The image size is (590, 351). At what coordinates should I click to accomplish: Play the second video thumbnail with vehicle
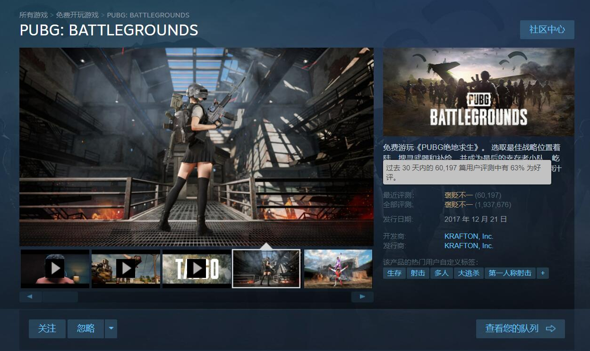pos(126,268)
